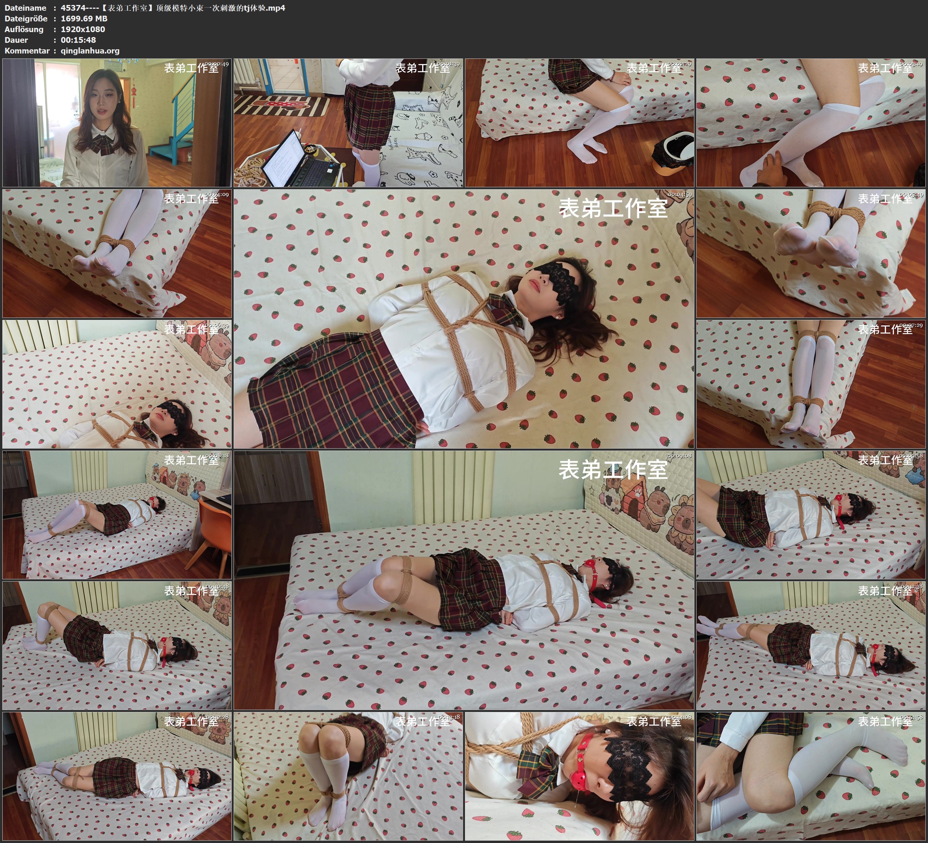Click the Dateiname text with the mp4 filename
The height and width of the screenshot is (843, 928).
tap(172, 8)
